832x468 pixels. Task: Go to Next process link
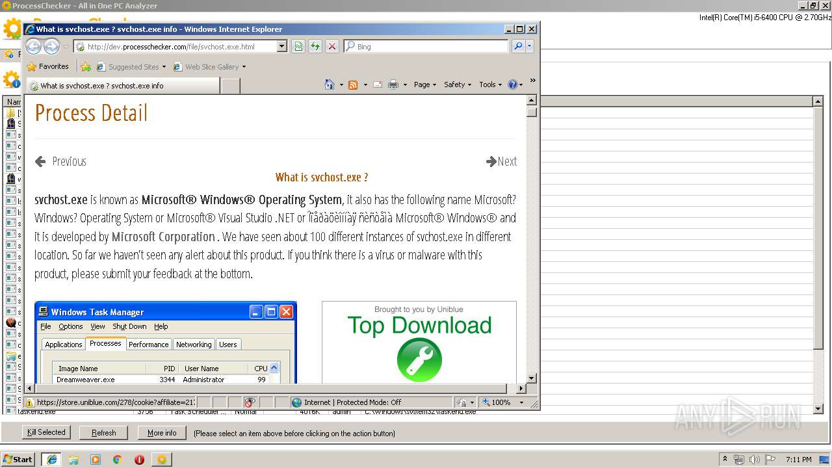point(501,161)
